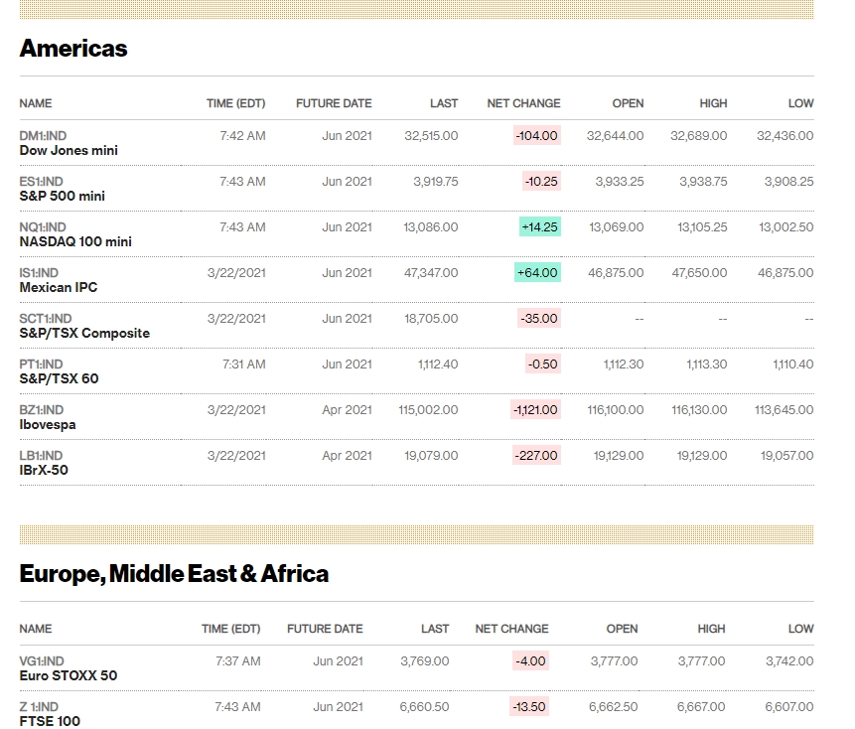Click the green +64.00 net change badge
Image resolution: width=855 pixels, height=729 pixels.
point(537,272)
